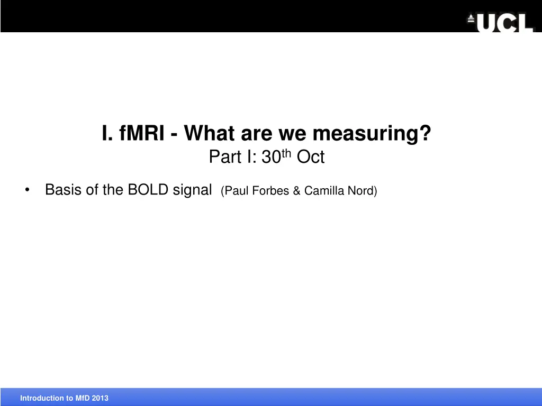Click "Basis of the BOLD signal" text
Image resolution: width=542 pixels, height=406 pixels.
pyautogui.click(x=128, y=190)
